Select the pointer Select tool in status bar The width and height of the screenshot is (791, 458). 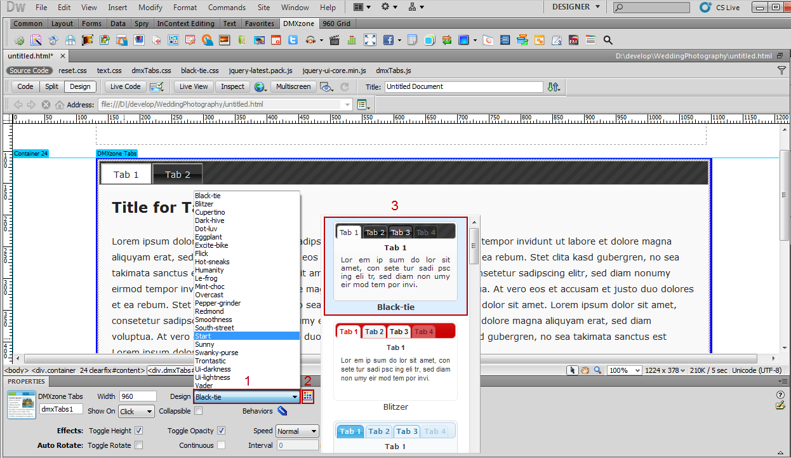tap(572, 370)
